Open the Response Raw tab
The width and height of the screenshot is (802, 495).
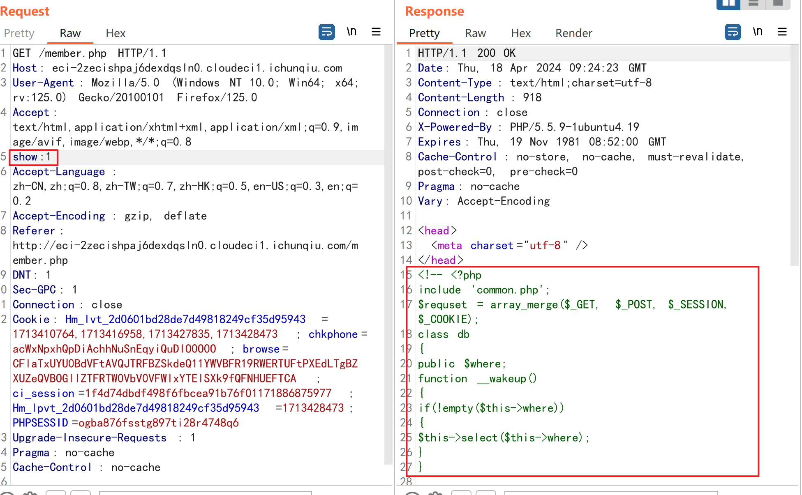click(475, 33)
